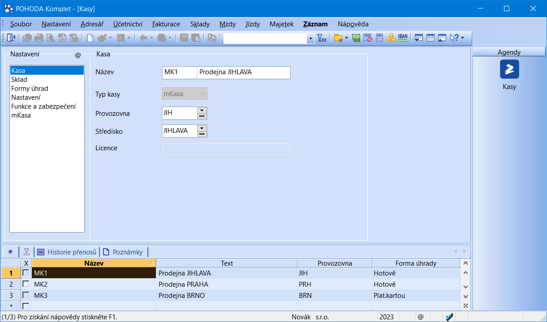This screenshot has width=547, height=322.
Task: Open the Sklady menu
Action: coord(200,24)
